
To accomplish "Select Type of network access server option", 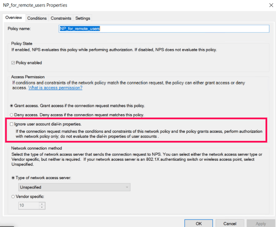I will point(13,178).
